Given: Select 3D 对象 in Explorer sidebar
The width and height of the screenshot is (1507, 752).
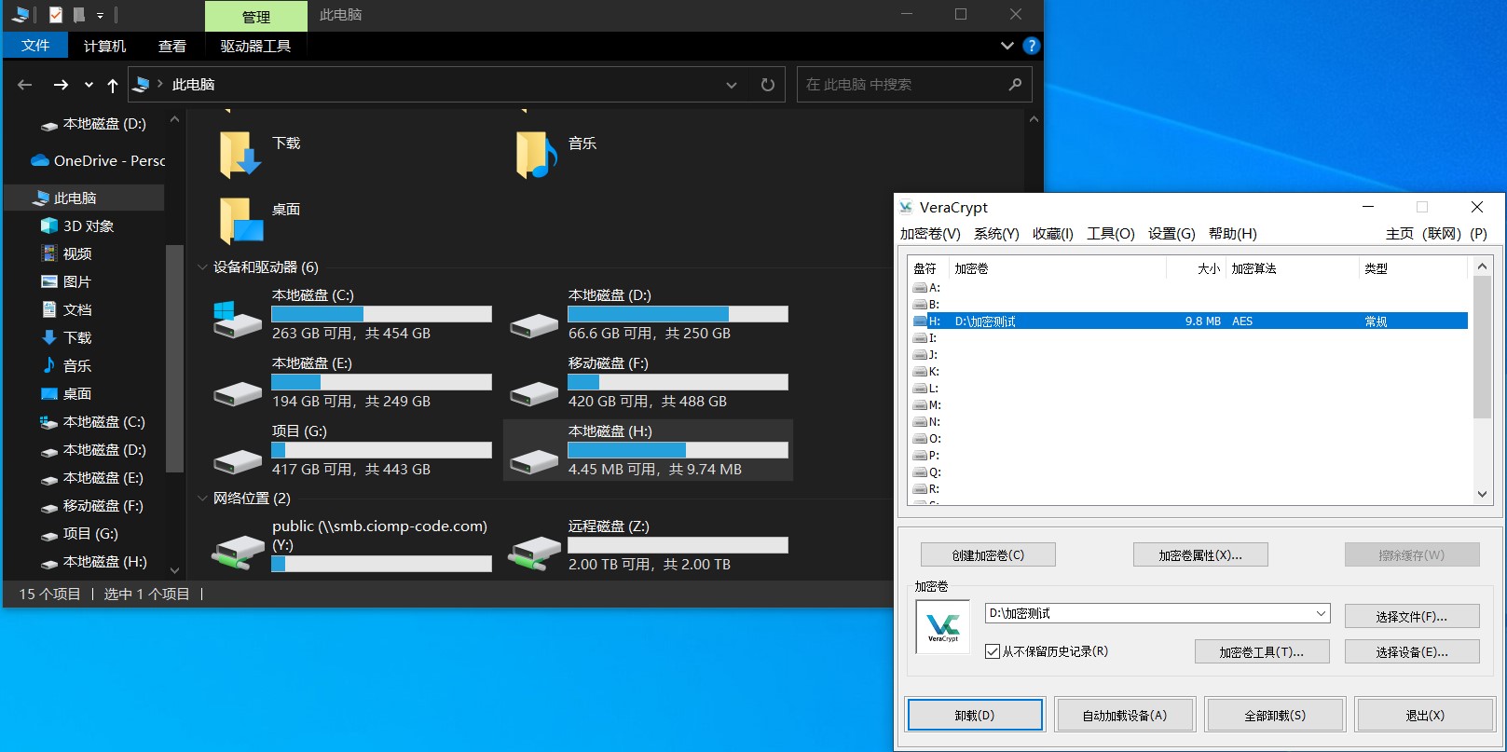Looking at the screenshot, I should 77,226.
